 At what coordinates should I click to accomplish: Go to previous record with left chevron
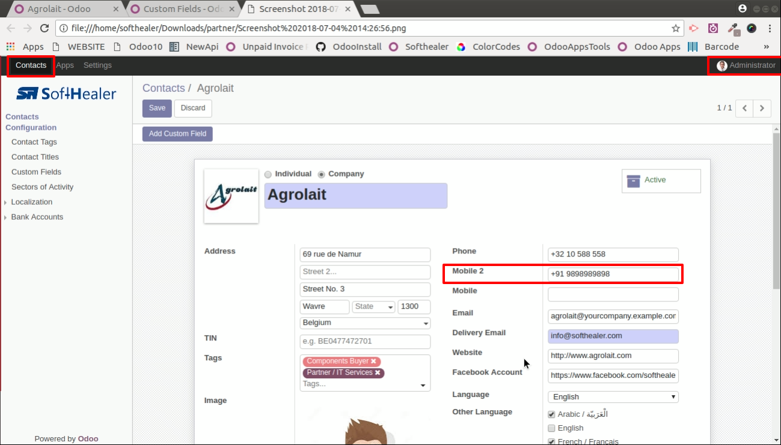click(x=745, y=108)
